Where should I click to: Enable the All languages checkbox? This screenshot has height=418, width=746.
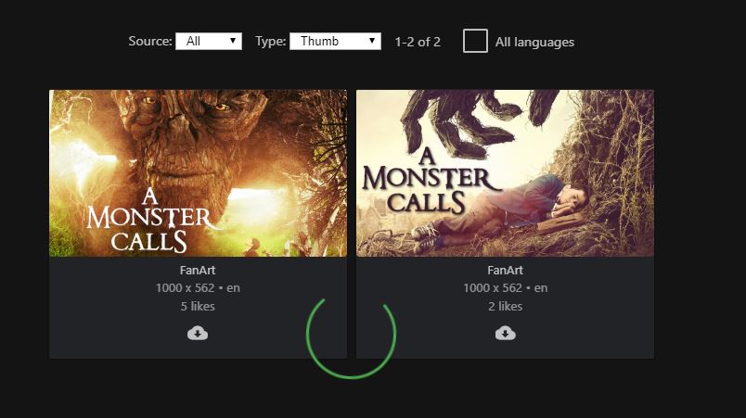pos(475,41)
